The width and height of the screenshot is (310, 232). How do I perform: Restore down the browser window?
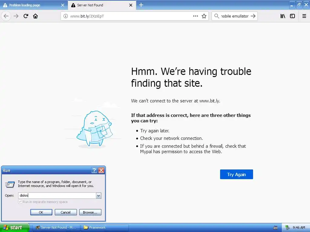coord(299,5)
